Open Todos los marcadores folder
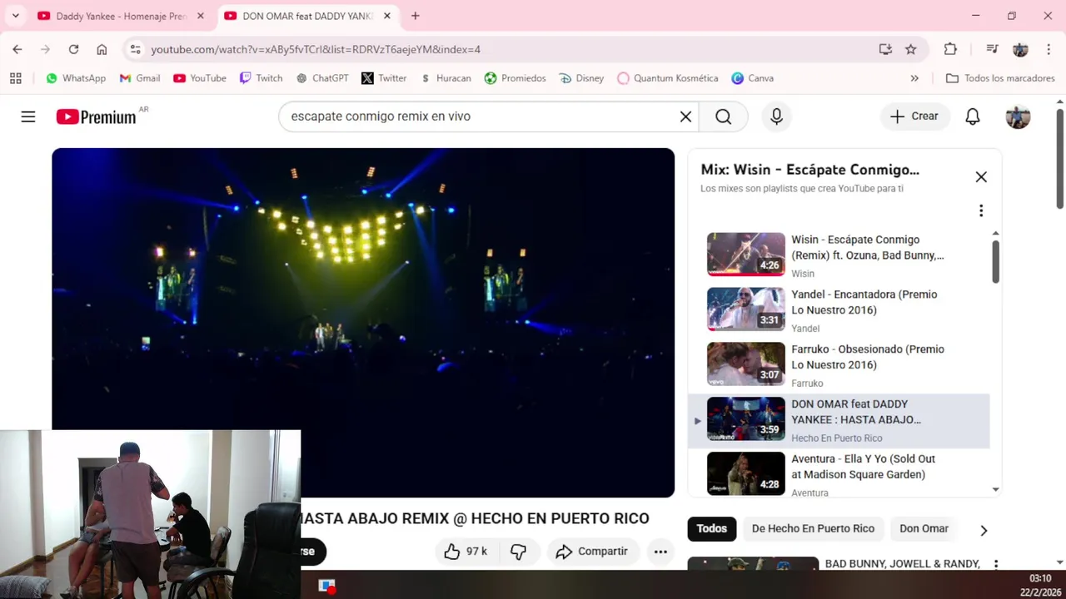The height and width of the screenshot is (599, 1066). point(1000,78)
